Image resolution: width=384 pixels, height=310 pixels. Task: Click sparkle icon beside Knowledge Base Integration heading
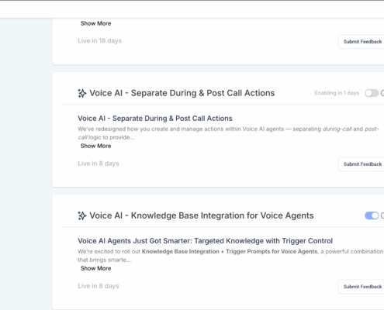pos(82,215)
